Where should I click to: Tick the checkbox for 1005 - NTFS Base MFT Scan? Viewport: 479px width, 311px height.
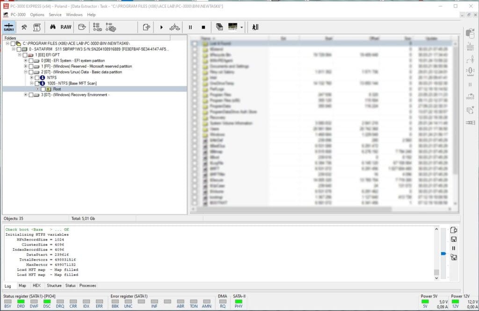pyautogui.click(x=37, y=83)
